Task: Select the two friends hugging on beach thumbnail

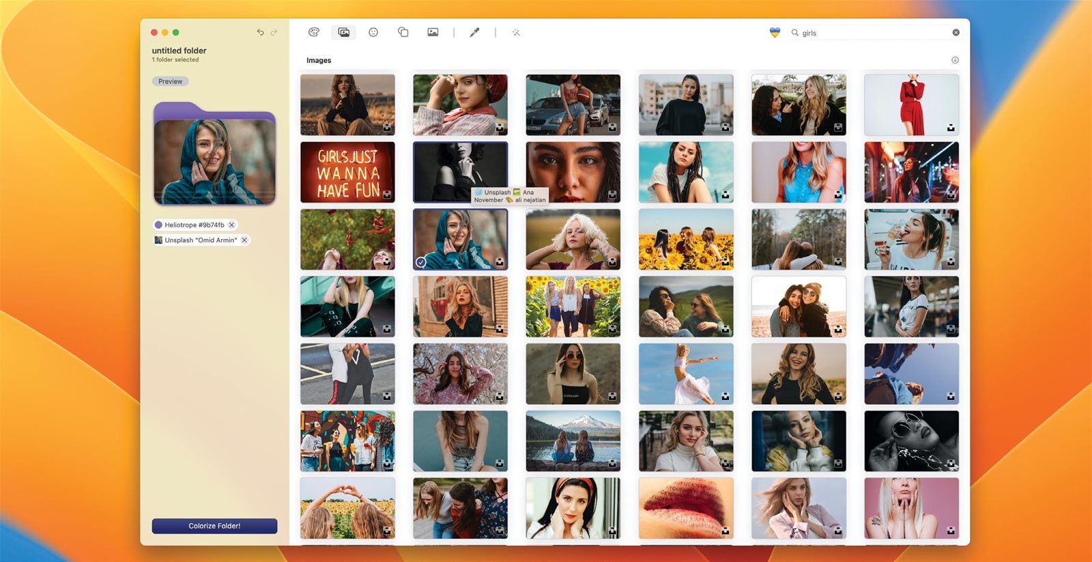Action: tap(799, 306)
